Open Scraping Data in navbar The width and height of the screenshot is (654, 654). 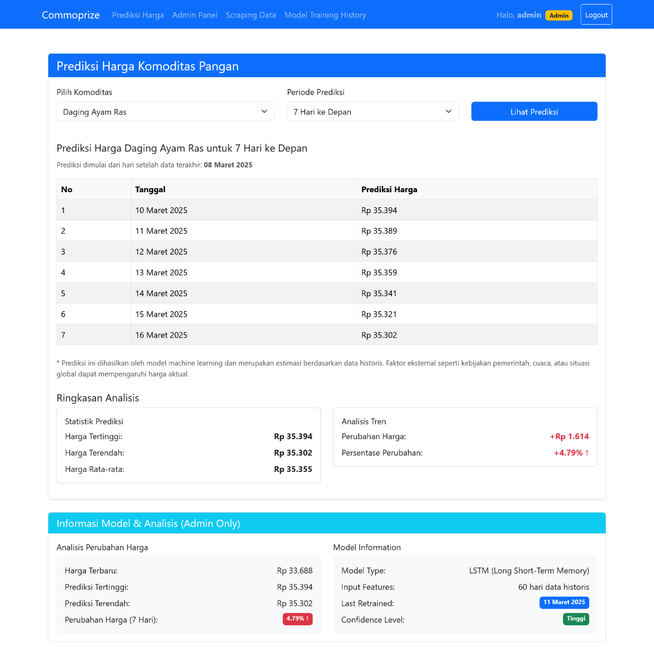click(x=251, y=15)
